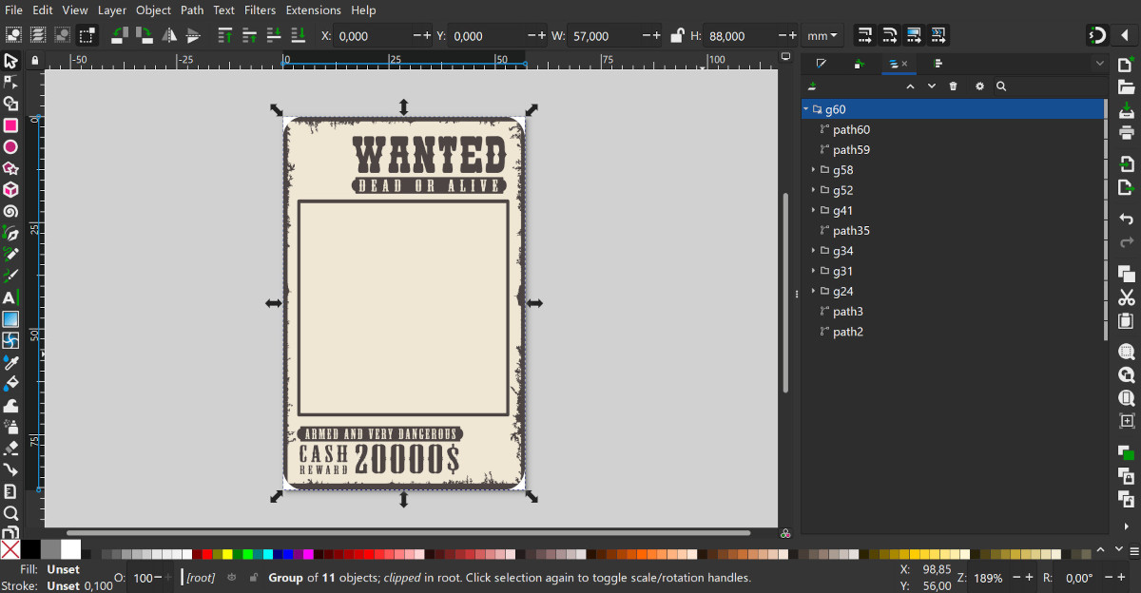Screen dimensions: 1141x593
Task: Click the white color swatch in the palette
Action: click(70, 549)
